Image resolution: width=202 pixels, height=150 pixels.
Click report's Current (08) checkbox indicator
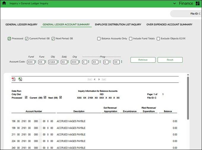point(45,97)
